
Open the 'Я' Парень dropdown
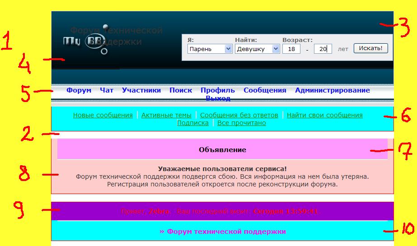(210, 49)
